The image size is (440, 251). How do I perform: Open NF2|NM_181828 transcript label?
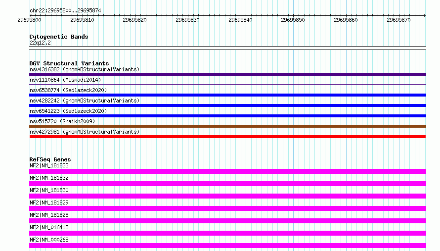49,215
